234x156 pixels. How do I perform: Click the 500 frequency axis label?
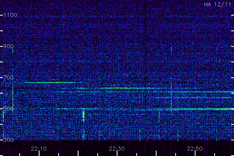click(8, 109)
